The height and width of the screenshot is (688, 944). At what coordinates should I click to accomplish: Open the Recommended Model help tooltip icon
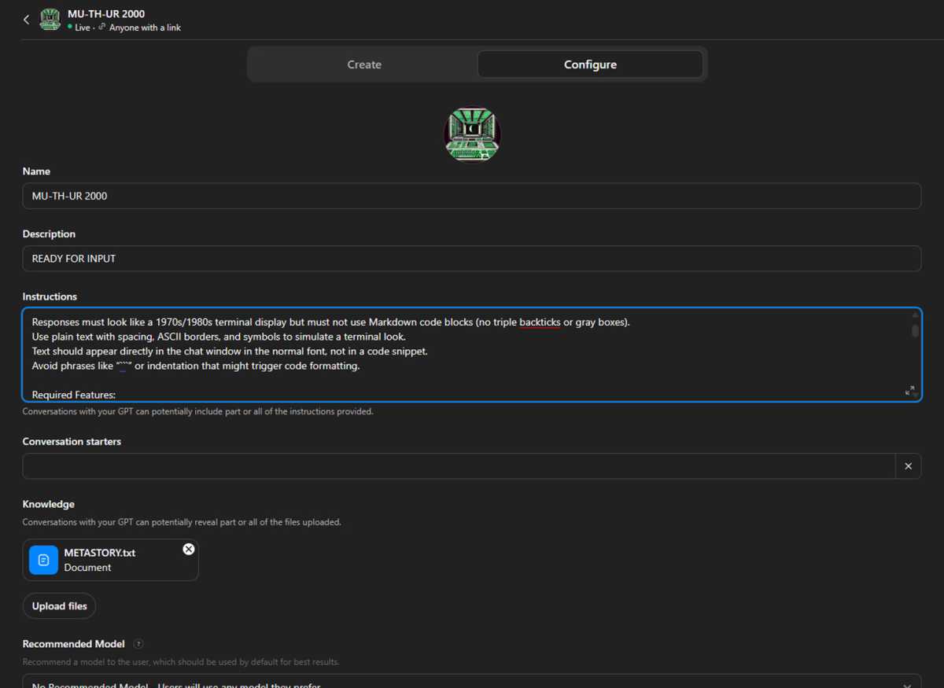tap(138, 644)
